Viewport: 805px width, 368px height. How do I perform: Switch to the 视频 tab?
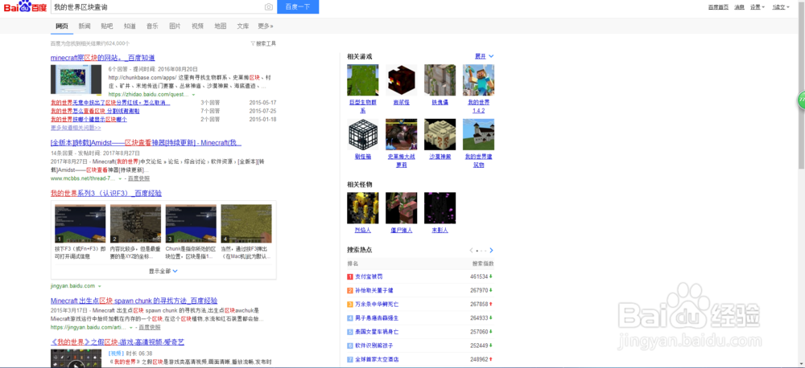tap(198, 27)
